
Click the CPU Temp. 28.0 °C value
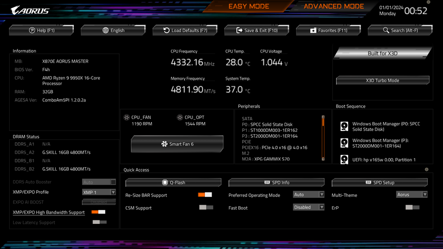[x=238, y=62]
